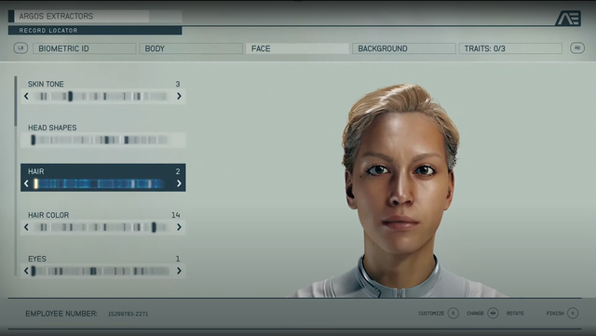Click the A button icon beside Customize
The width and height of the screenshot is (596, 336).
(x=453, y=313)
